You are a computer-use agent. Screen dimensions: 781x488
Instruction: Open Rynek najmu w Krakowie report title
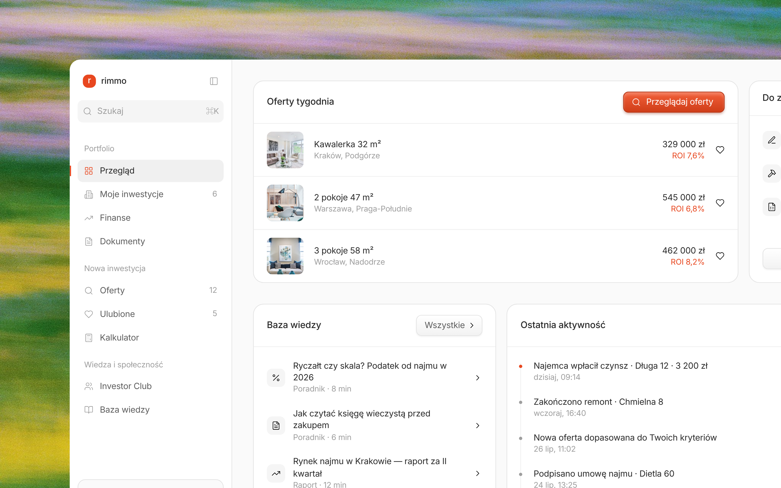370,467
